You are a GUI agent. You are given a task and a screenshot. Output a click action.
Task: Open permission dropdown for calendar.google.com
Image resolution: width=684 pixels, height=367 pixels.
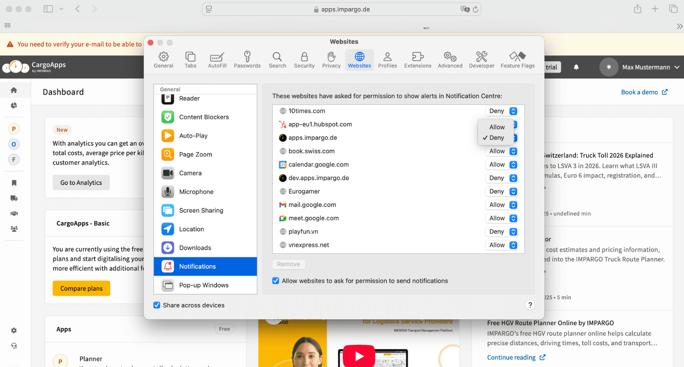[502, 164]
